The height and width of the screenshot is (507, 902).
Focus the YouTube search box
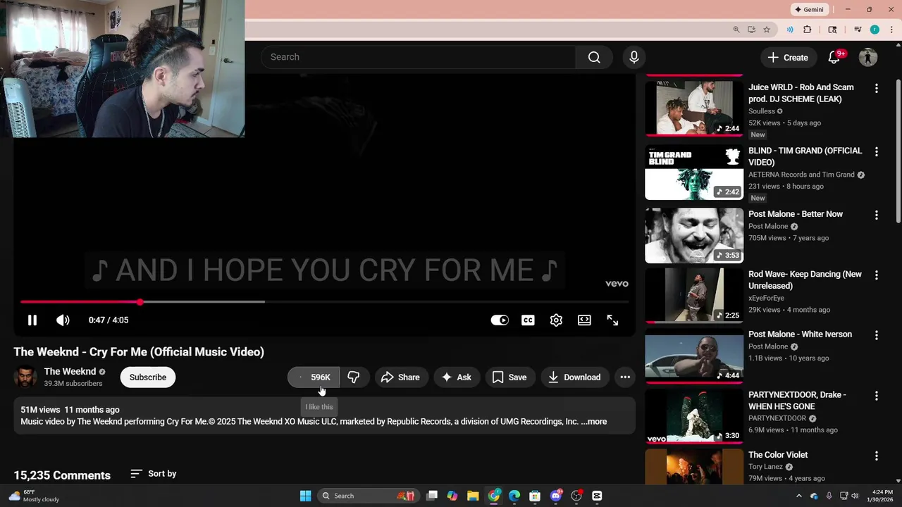point(419,57)
